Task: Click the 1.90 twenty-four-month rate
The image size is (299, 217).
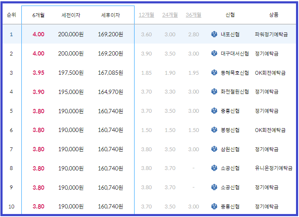Action: 170,73
